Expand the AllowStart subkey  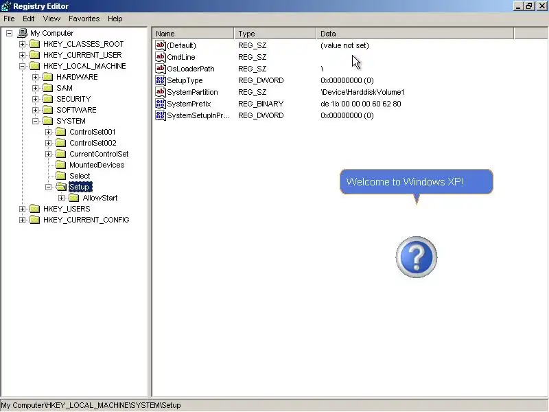(62, 198)
